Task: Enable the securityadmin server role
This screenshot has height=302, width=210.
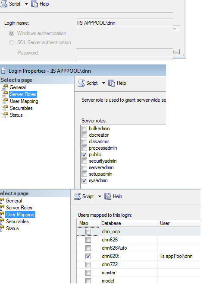Action: pyautogui.click(x=84, y=161)
